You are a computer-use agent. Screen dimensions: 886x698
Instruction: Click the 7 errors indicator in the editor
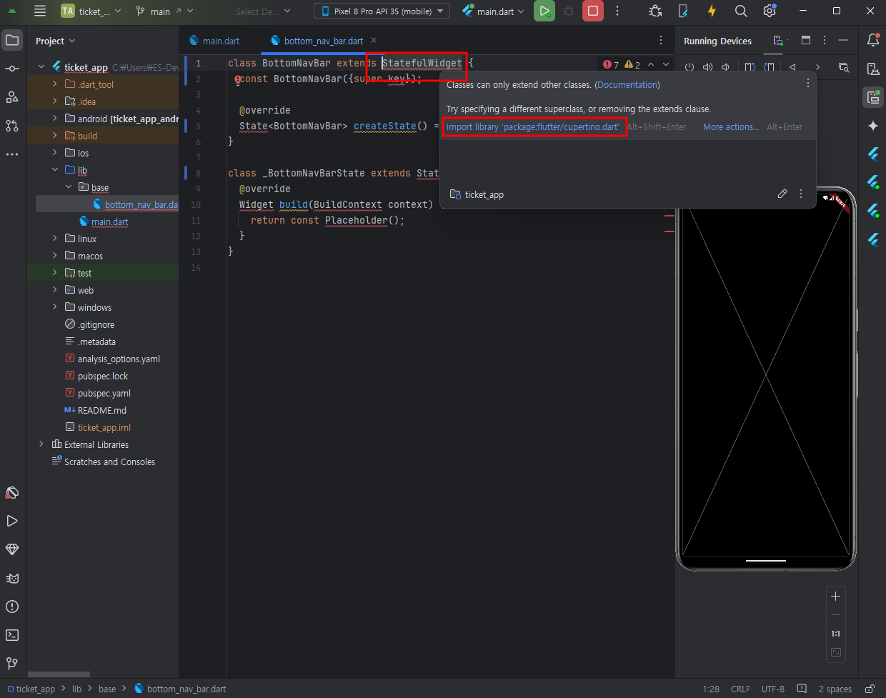click(x=611, y=64)
